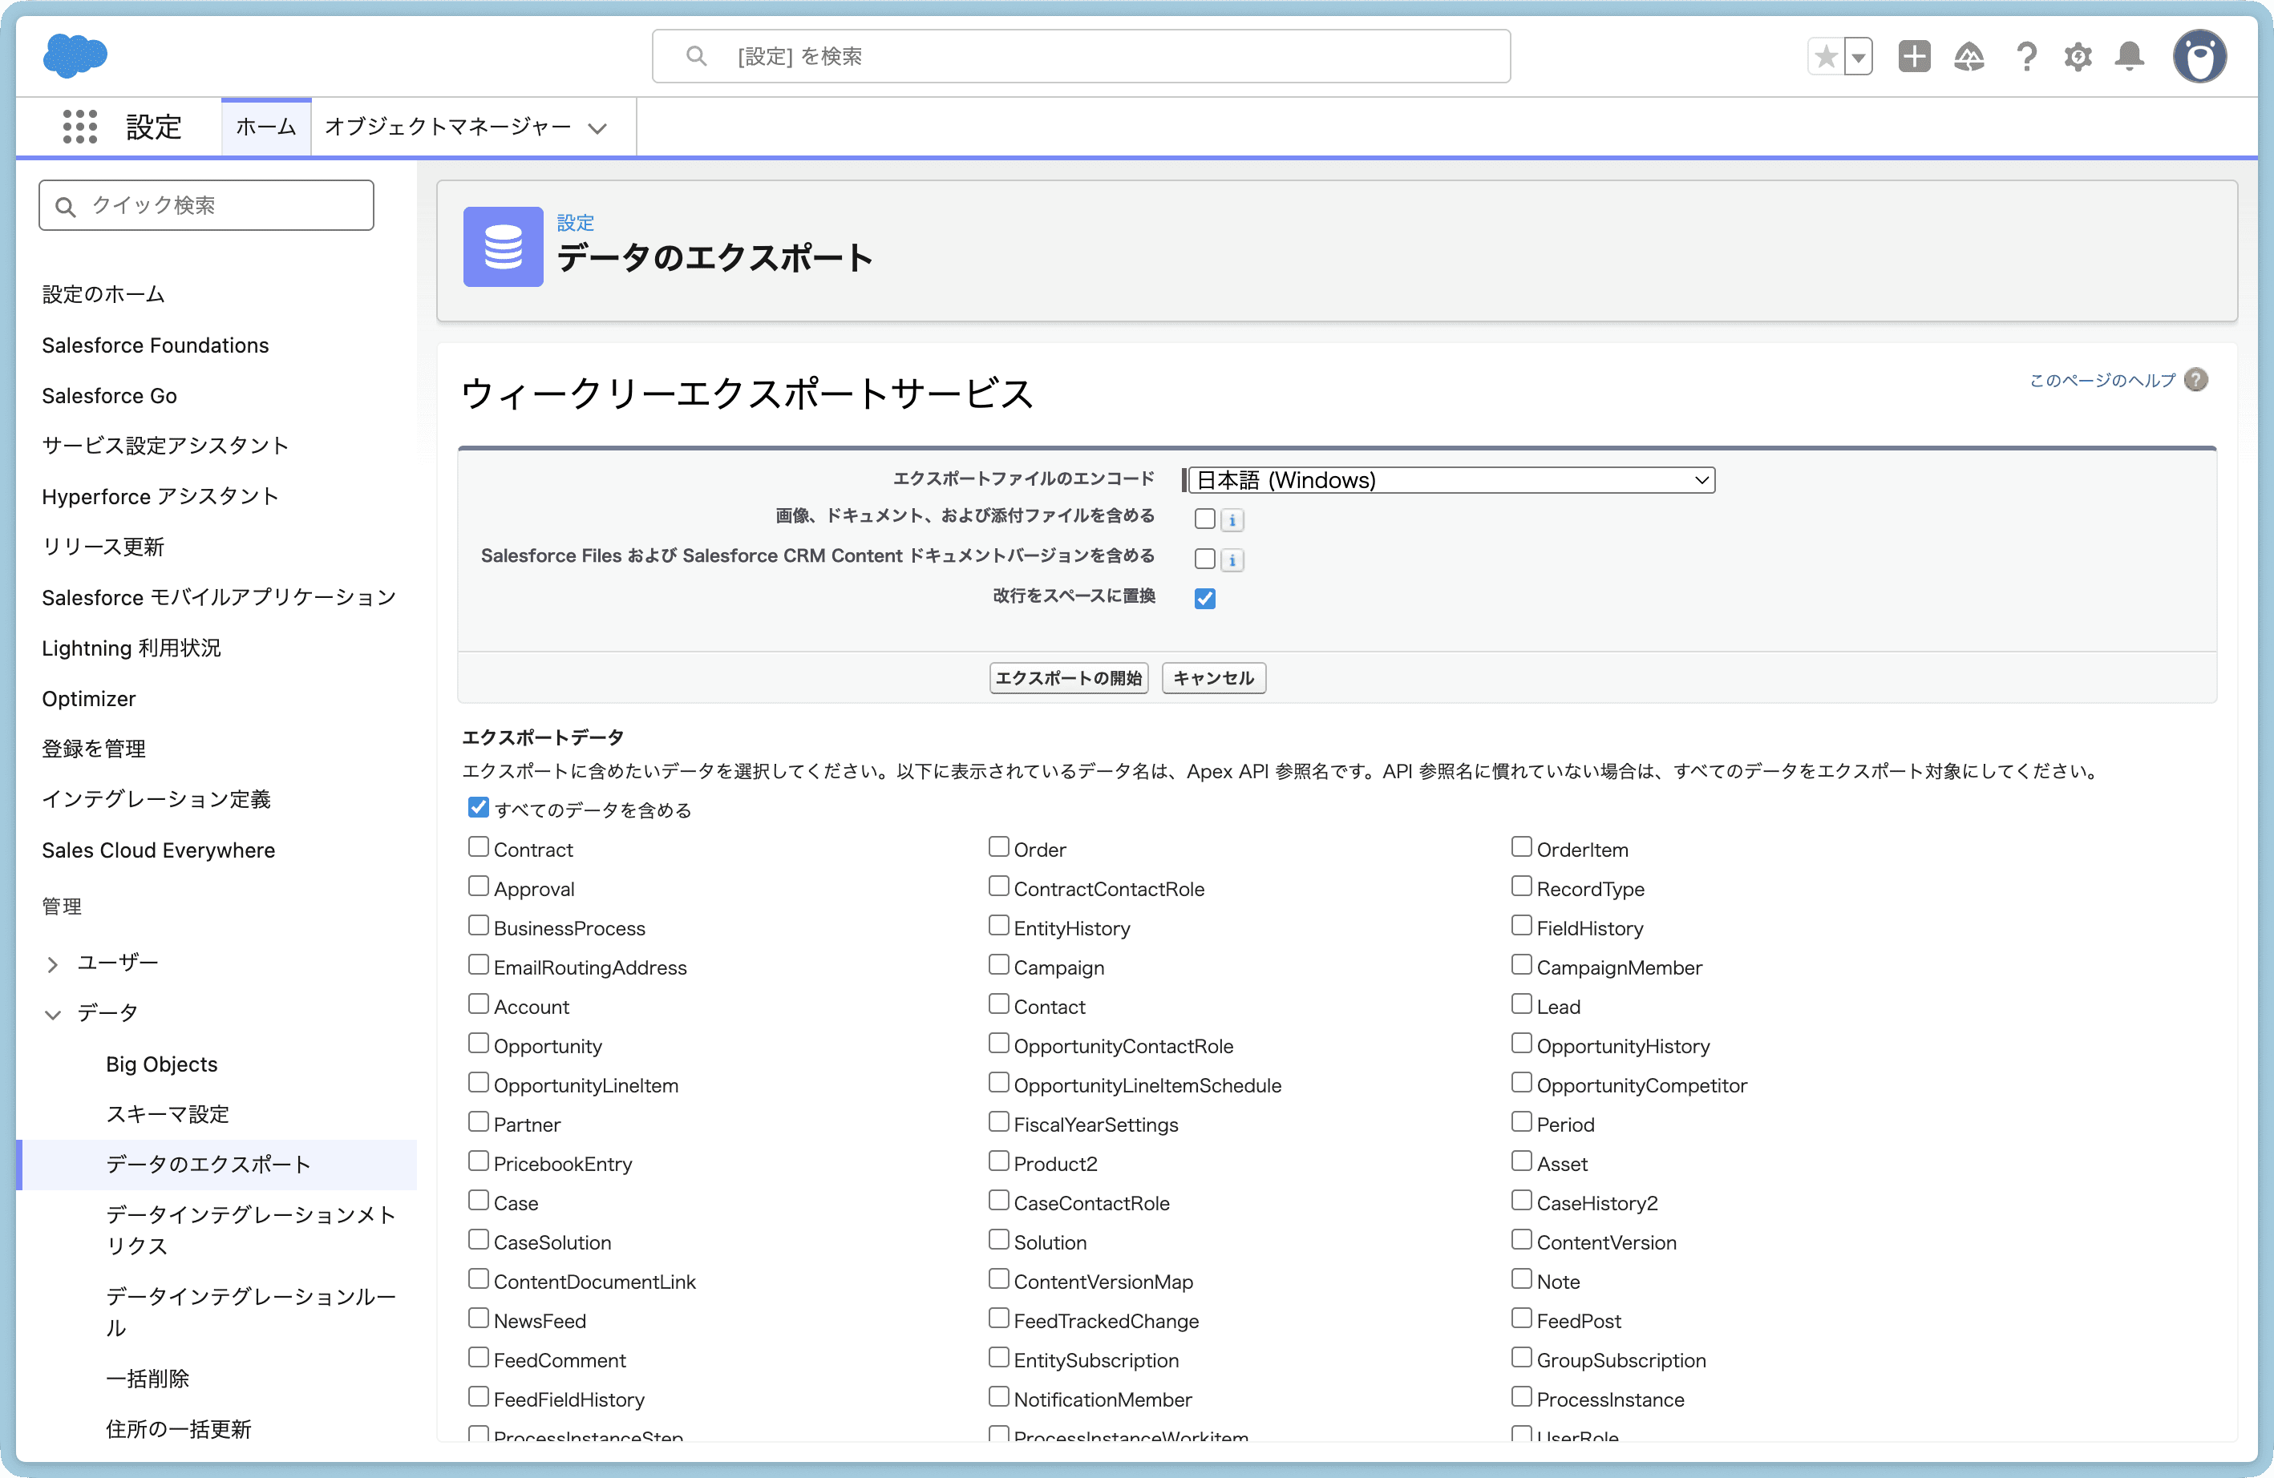Open the notifications bell
The width and height of the screenshot is (2274, 1478).
click(x=2130, y=56)
